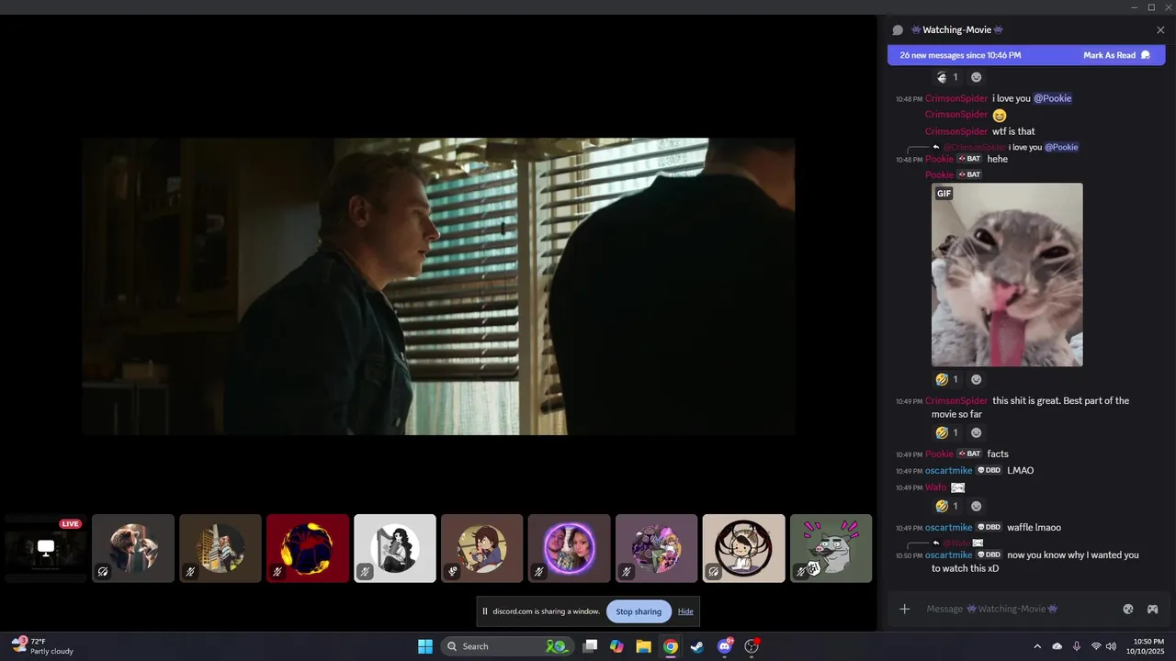Open Wafo's user profile name
This screenshot has height=661, width=1176.
tap(935, 487)
